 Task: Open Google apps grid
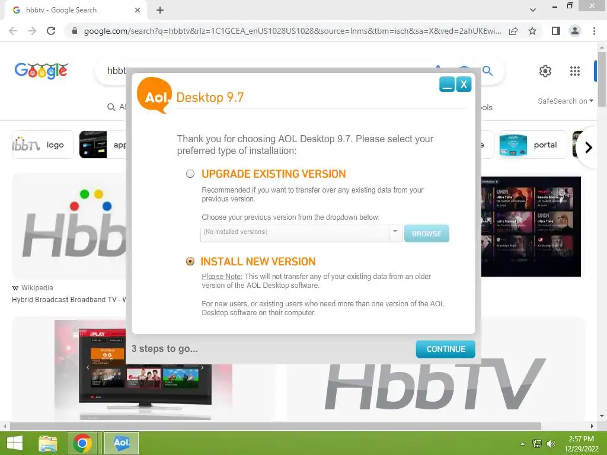575,71
